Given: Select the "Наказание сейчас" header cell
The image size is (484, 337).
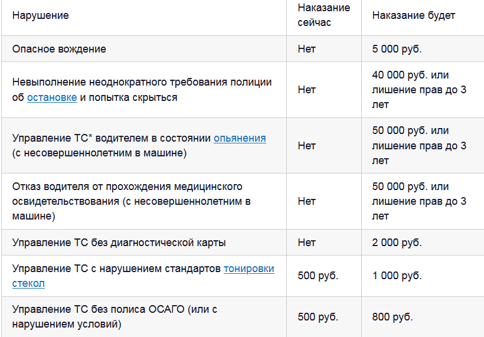Looking at the screenshot, I should [x=323, y=15].
